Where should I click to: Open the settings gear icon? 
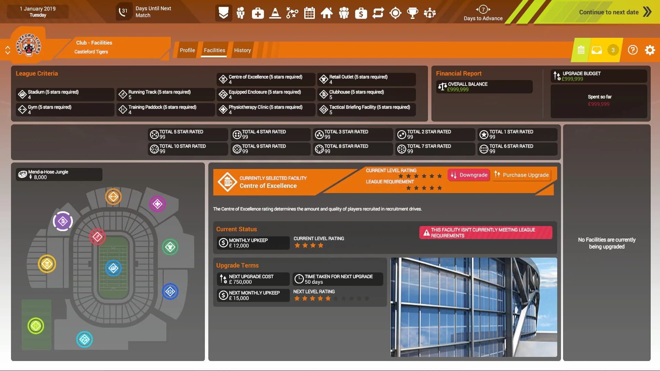[650, 50]
